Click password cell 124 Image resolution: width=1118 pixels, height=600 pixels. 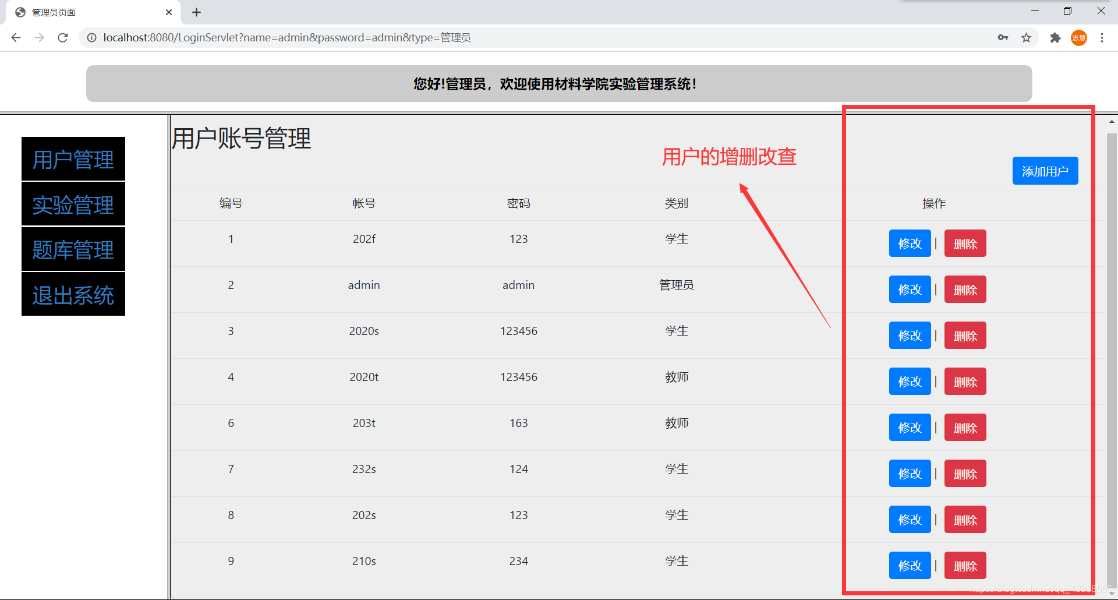(518, 469)
